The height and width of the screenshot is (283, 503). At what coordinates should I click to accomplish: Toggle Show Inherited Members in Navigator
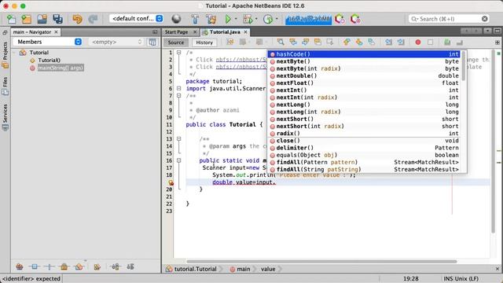[20, 266]
